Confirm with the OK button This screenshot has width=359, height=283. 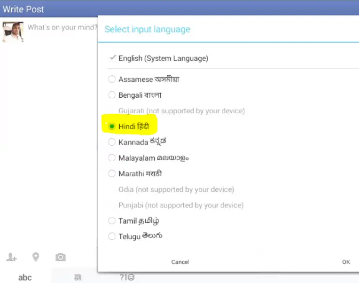pyautogui.click(x=346, y=262)
